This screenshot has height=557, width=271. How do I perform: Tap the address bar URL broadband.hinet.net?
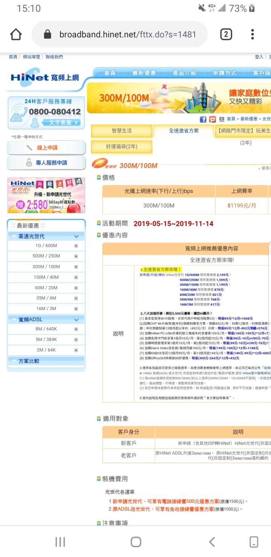pos(127,35)
